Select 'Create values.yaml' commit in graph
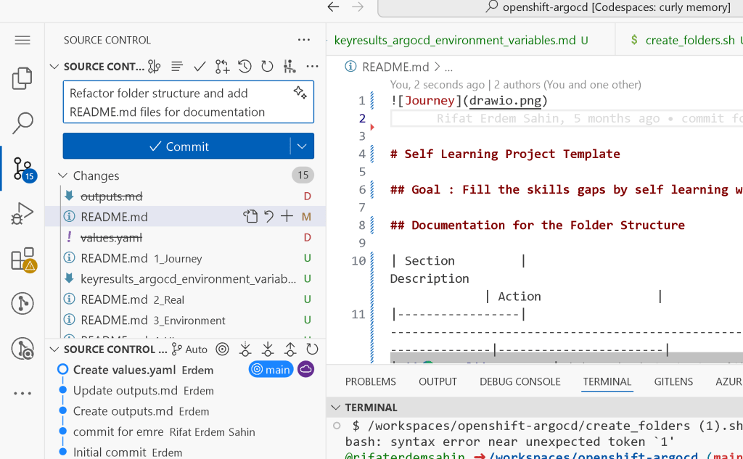The height and width of the screenshot is (459, 743). click(x=185, y=370)
